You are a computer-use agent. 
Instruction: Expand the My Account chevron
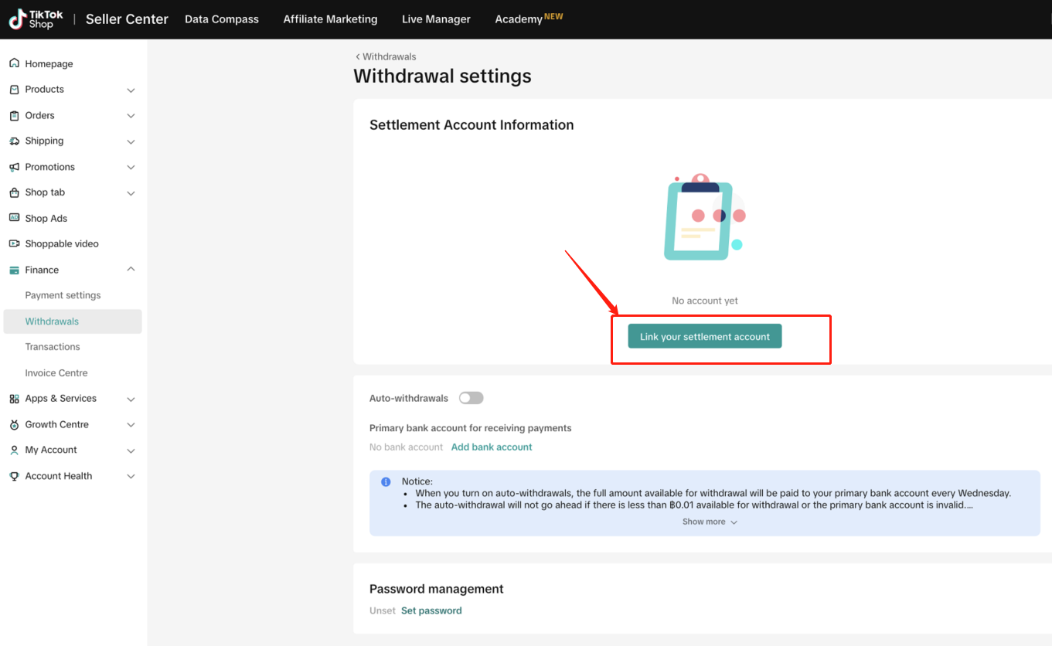pos(131,450)
